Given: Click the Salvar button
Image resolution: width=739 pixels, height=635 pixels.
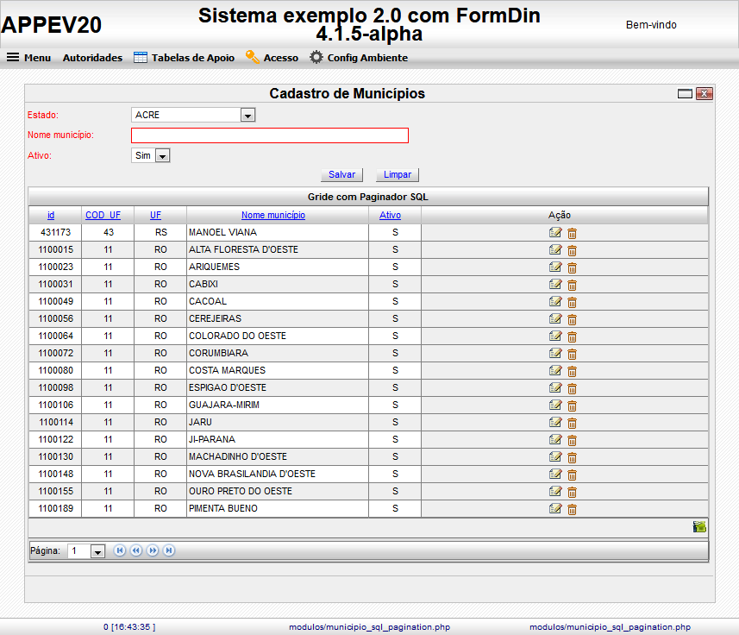Looking at the screenshot, I should coord(341,174).
